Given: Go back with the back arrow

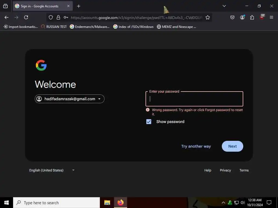Looking at the screenshot, I should (7, 17).
